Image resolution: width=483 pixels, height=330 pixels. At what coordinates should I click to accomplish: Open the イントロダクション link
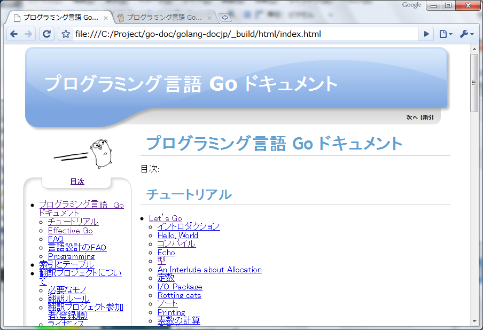coord(189,226)
